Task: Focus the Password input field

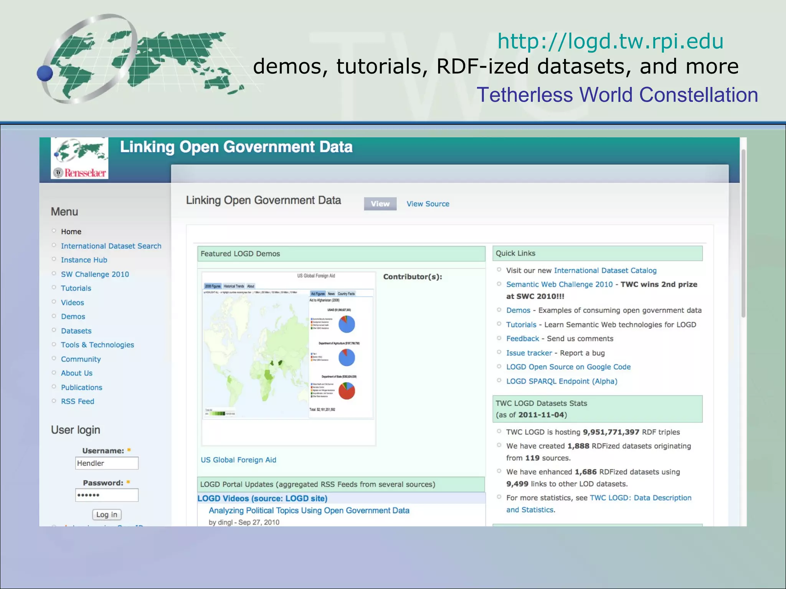Action: coord(107,495)
